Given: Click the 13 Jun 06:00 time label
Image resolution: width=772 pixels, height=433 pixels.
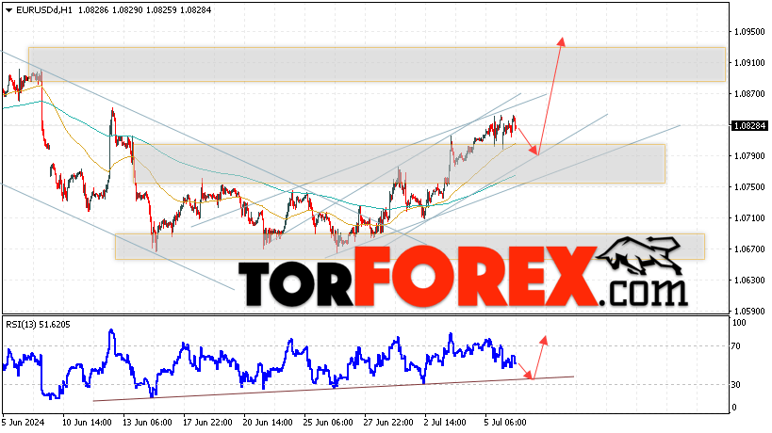Looking at the screenshot, I should pyautogui.click(x=147, y=423).
